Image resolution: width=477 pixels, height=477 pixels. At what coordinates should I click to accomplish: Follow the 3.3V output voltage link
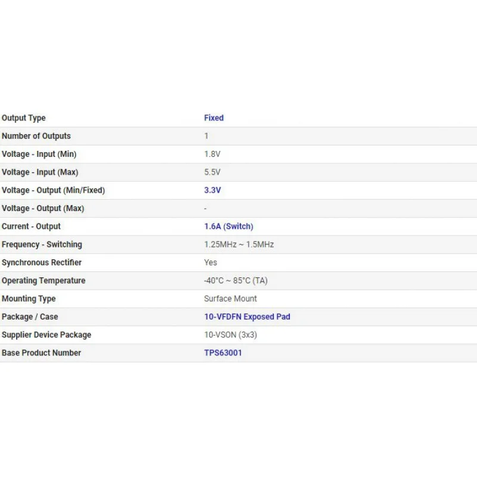[212, 190]
